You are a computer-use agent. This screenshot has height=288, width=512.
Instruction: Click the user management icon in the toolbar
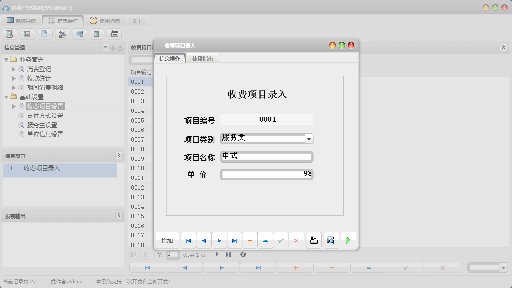62,34
